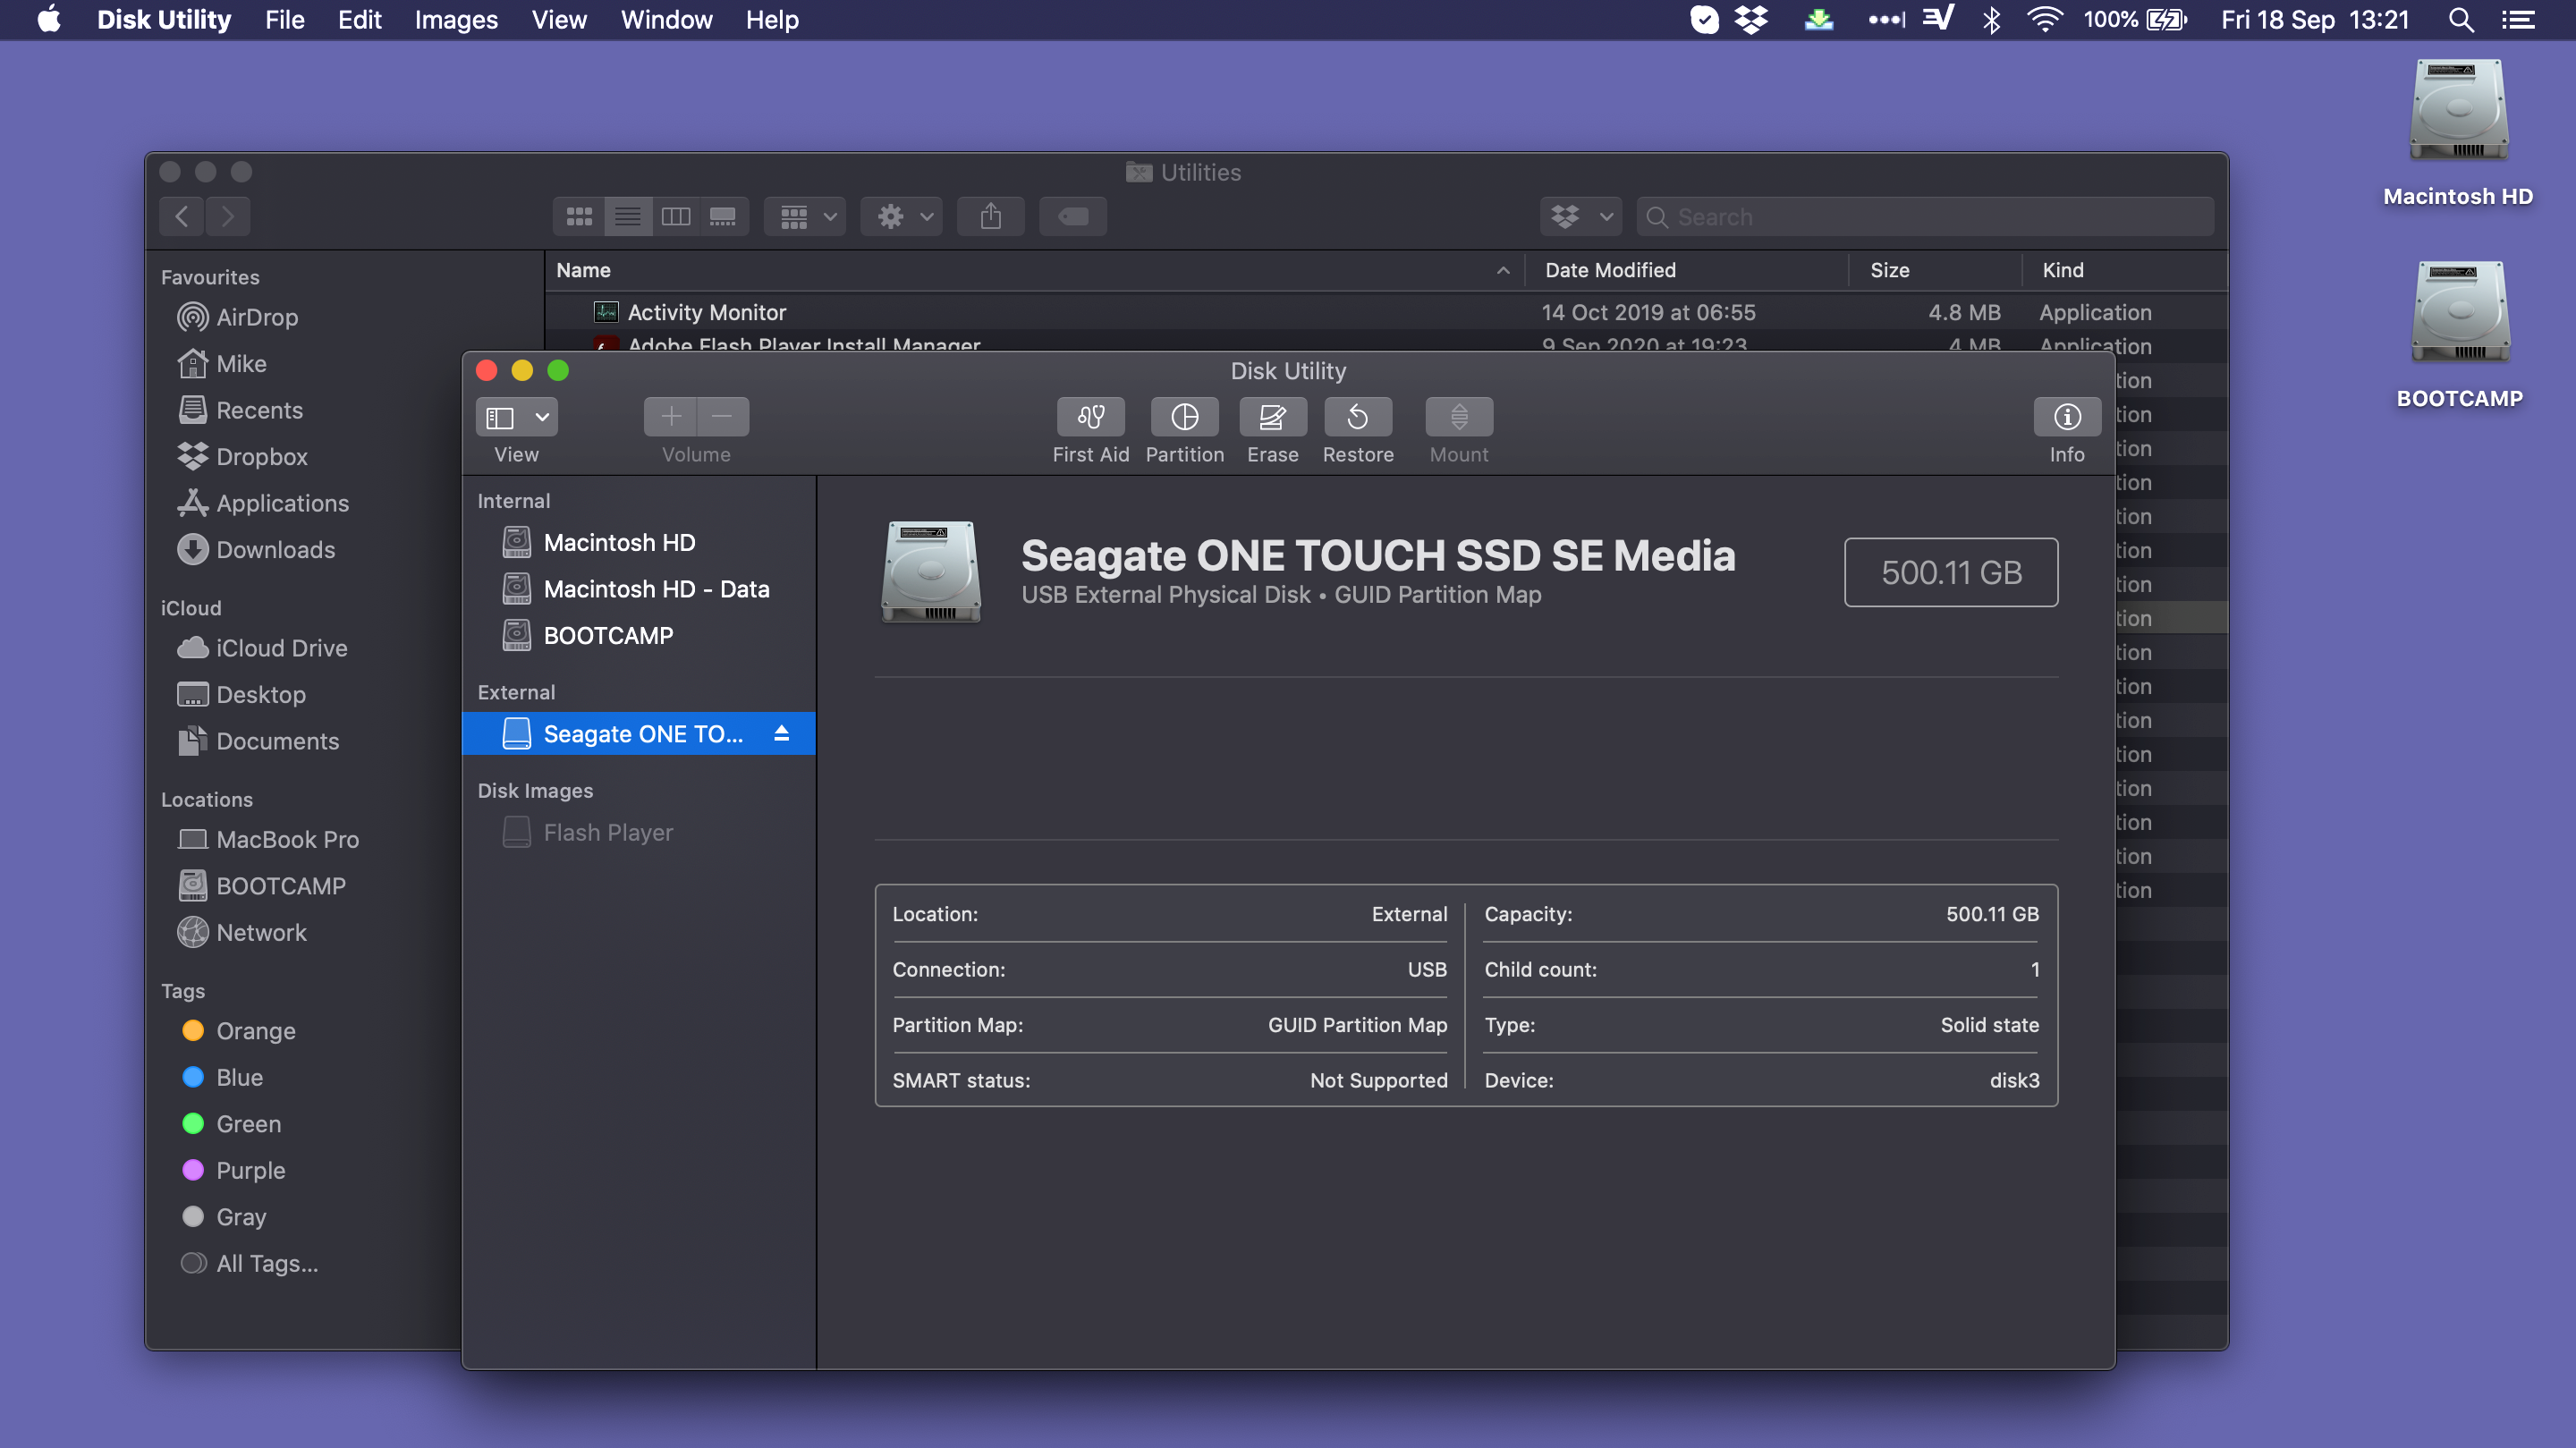Image resolution: width=2576 pixels, height=1448 pixels.
Task: Open the Disk Utility application menu
Action: click(x=164, y=20)
